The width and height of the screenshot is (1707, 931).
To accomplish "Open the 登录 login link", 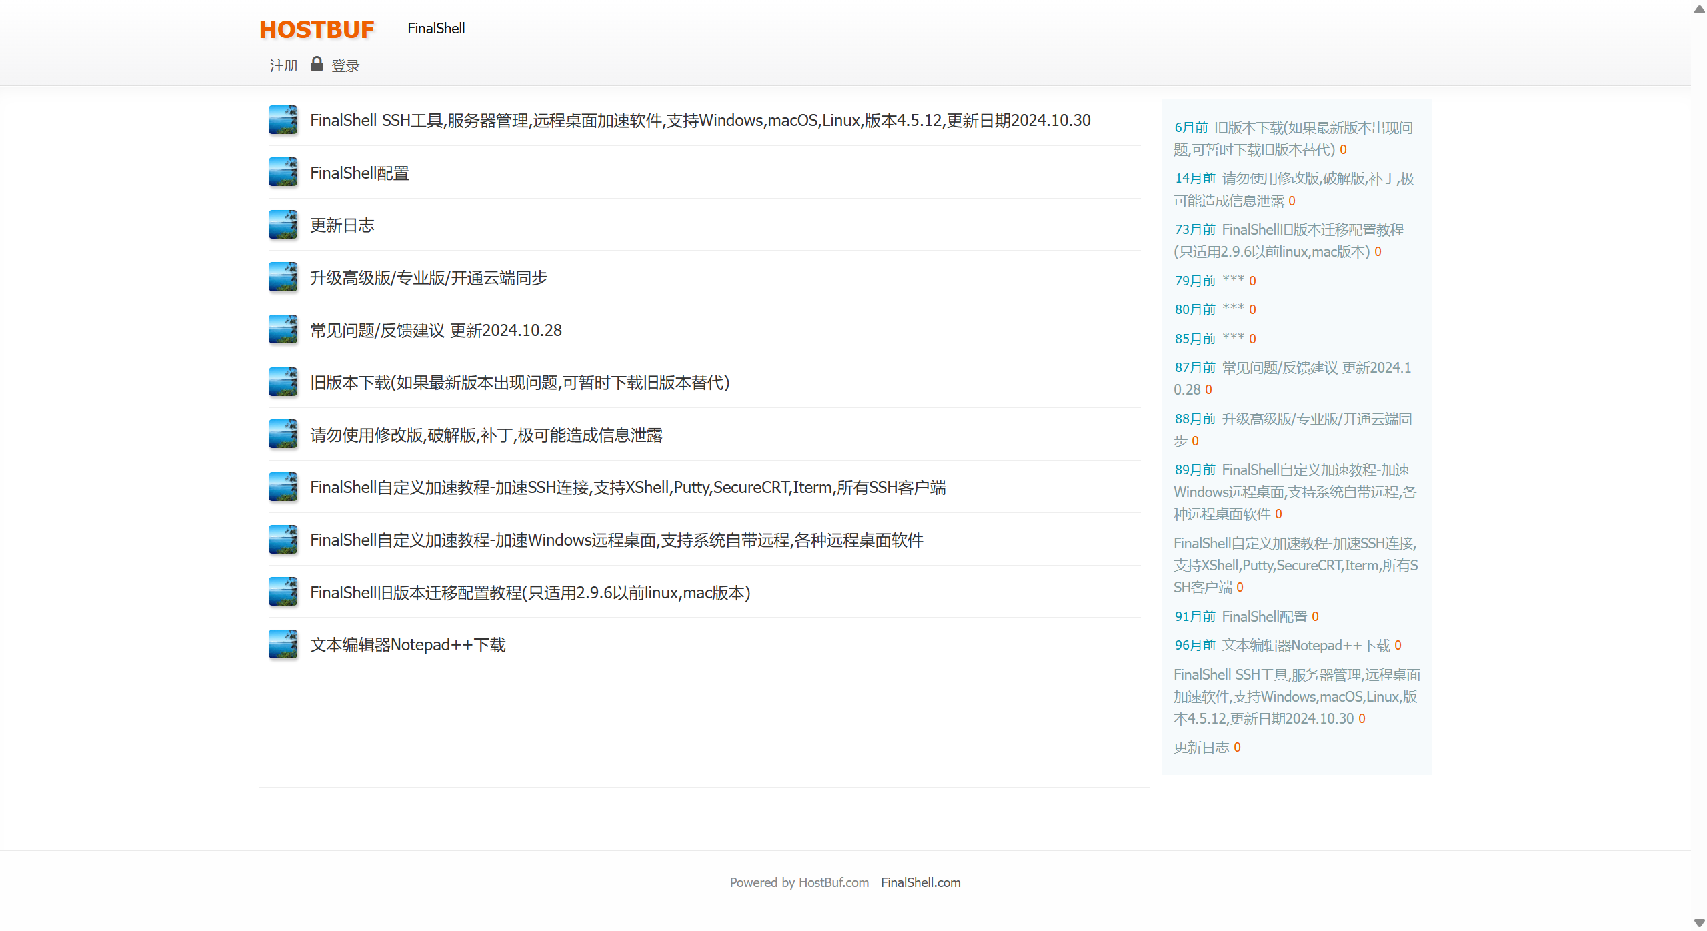I will [345, 65].
